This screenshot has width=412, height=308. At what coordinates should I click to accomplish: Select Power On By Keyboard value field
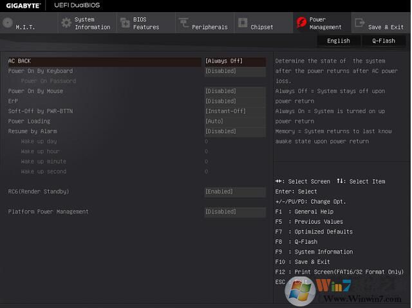[x=234, y=71]
